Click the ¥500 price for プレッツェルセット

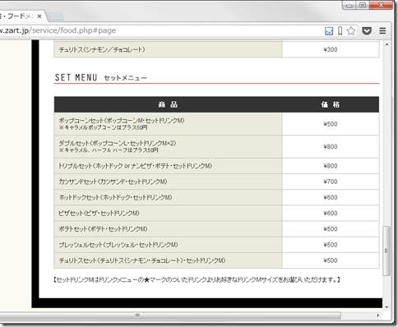click(x=331, y=245)
